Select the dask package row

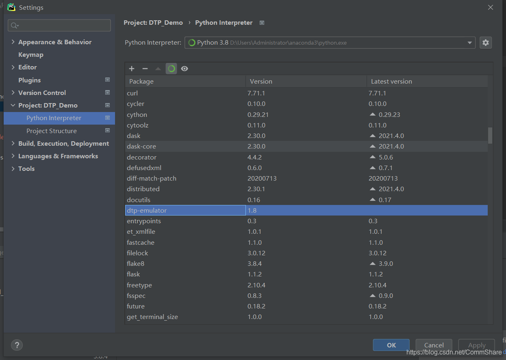306,136
